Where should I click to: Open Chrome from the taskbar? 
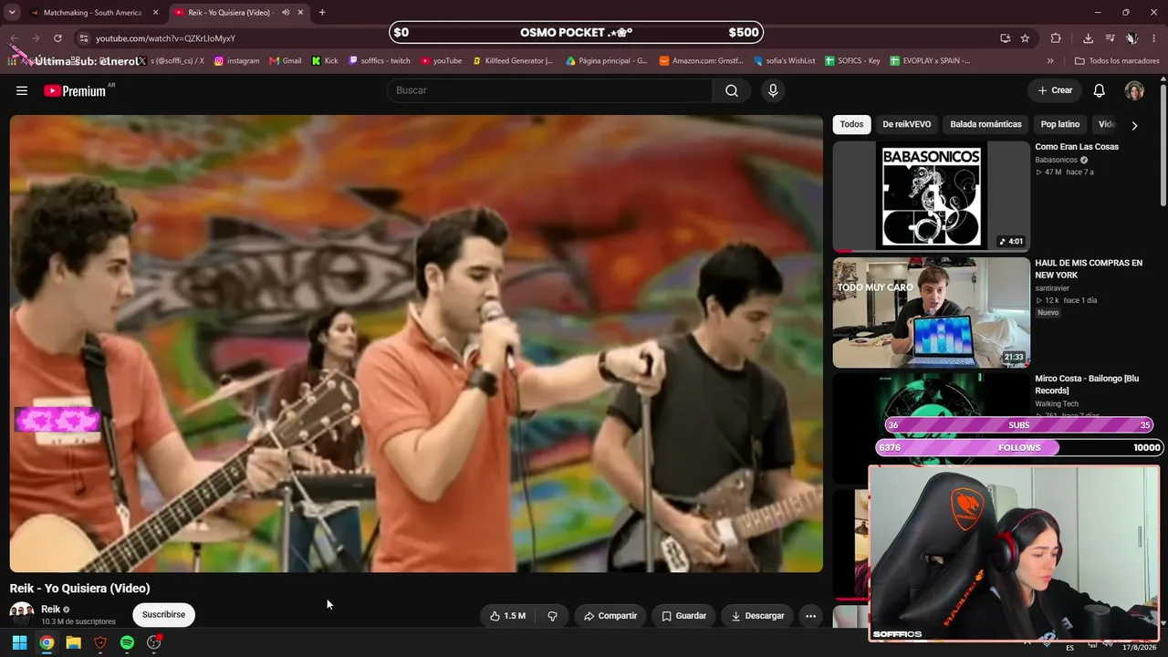(47, 642)
